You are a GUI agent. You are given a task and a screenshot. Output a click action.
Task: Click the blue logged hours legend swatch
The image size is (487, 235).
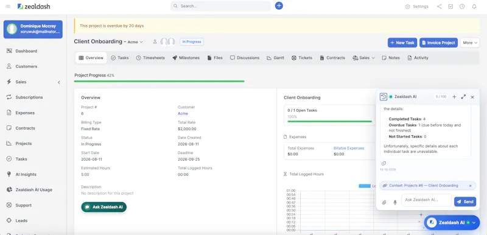point(365,186)
